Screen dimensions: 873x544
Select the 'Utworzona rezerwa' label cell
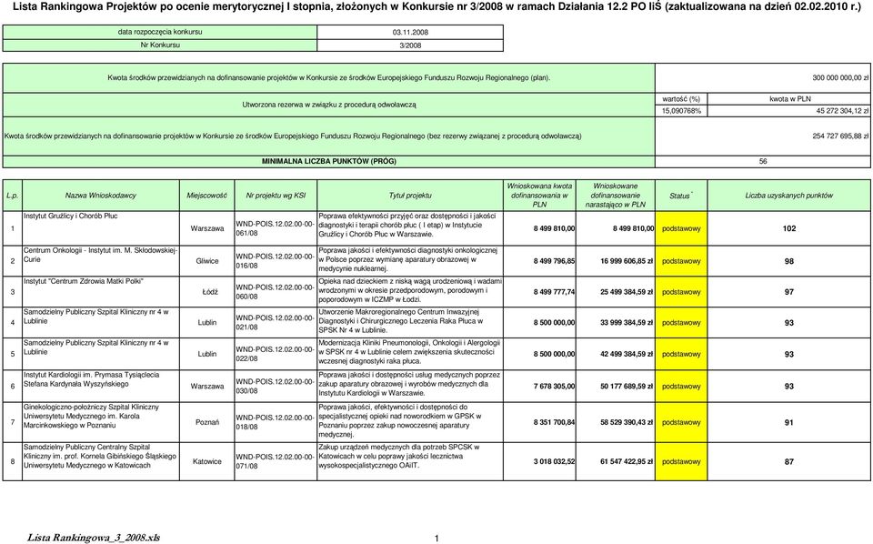(x=328, y=105)
